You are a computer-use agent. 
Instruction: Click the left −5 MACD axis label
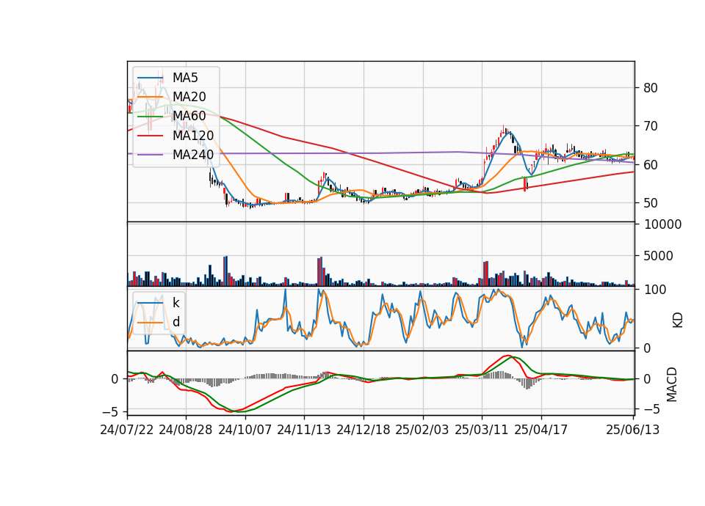pos(112,411)
